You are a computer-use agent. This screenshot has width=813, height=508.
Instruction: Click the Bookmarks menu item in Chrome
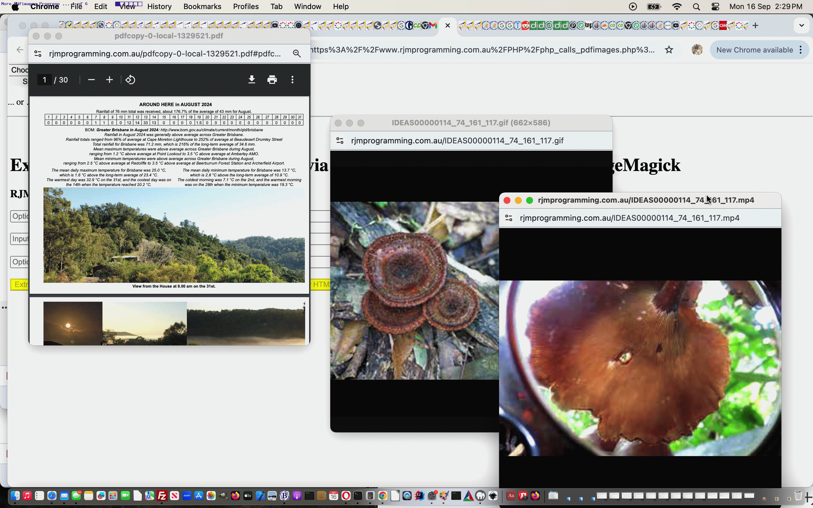tap(202, 6)
